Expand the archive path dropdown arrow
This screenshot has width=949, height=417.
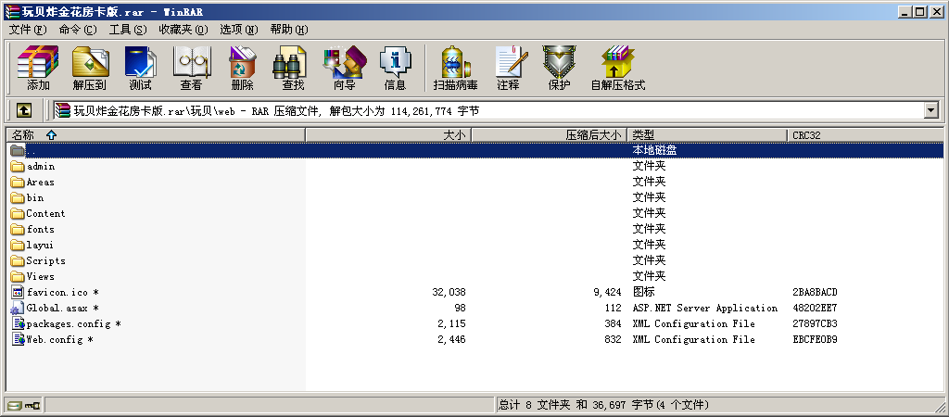[x=930, y=110]
